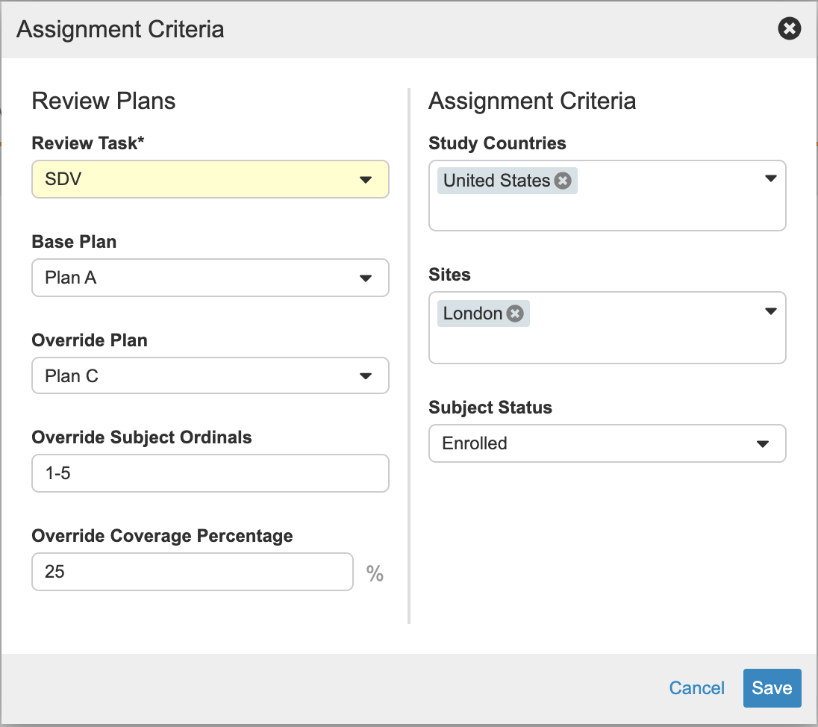Screen dimensions: 818x727
Task: Click the Review Task caret arrow
Action: 366,180
